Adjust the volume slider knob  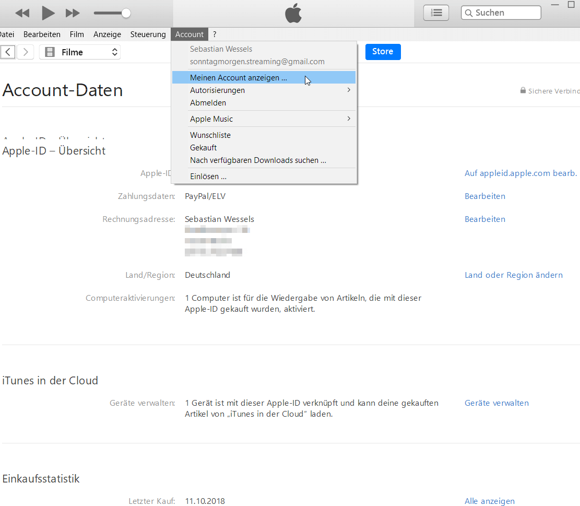point(126,14)
